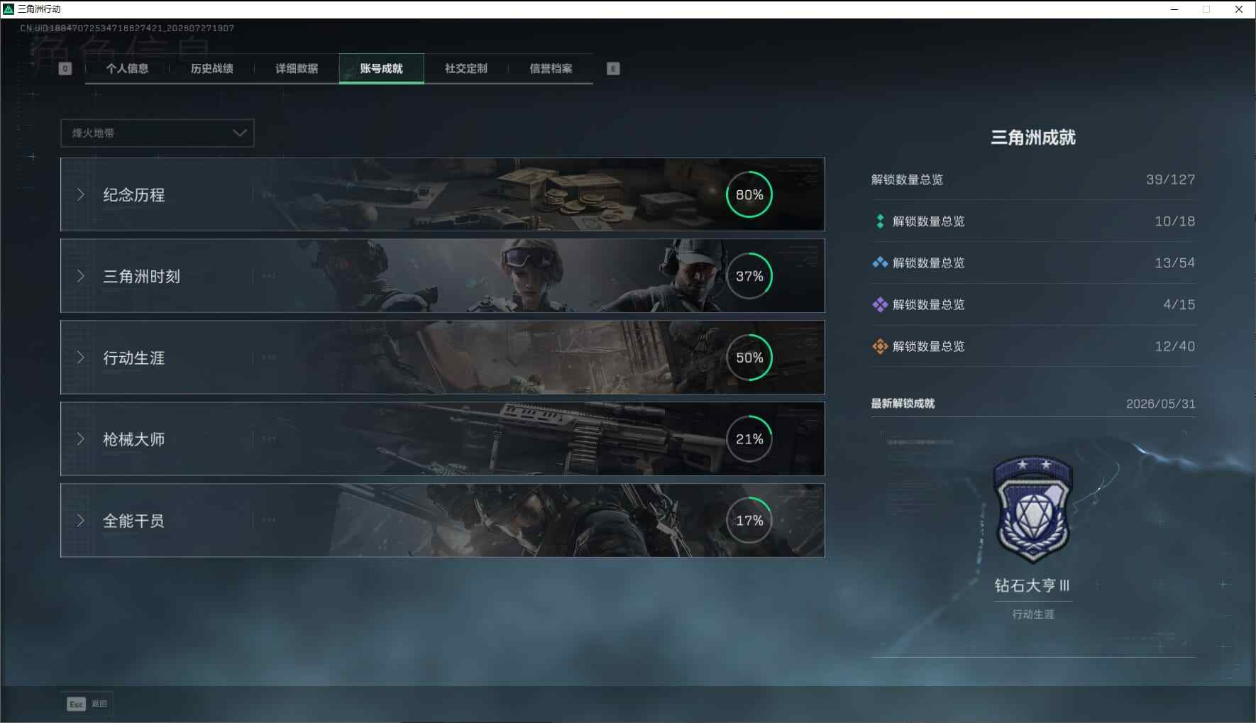
Task: Click the 50% progress ring for 行动生涯
Action: [749, 358]
